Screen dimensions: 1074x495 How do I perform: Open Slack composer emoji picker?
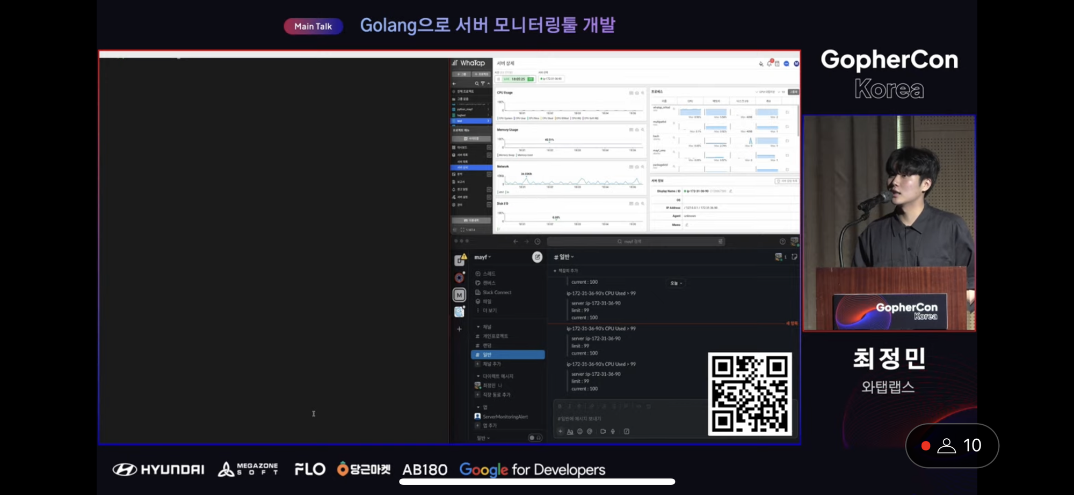579,431
